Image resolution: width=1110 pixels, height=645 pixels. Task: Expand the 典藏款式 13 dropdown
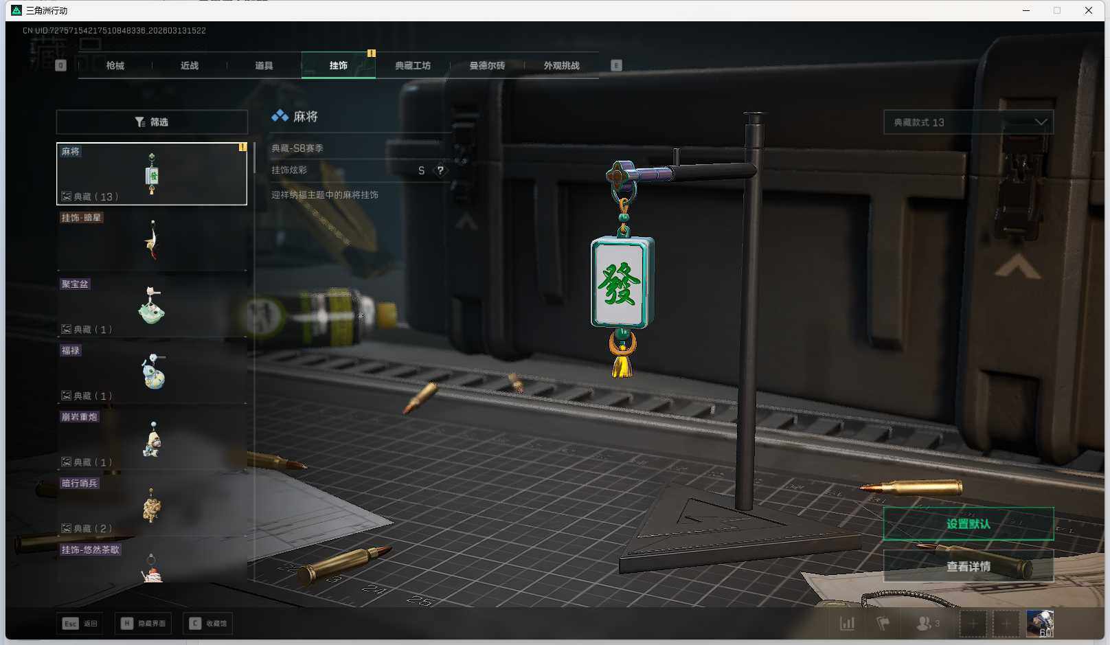(x=968, y=122)
